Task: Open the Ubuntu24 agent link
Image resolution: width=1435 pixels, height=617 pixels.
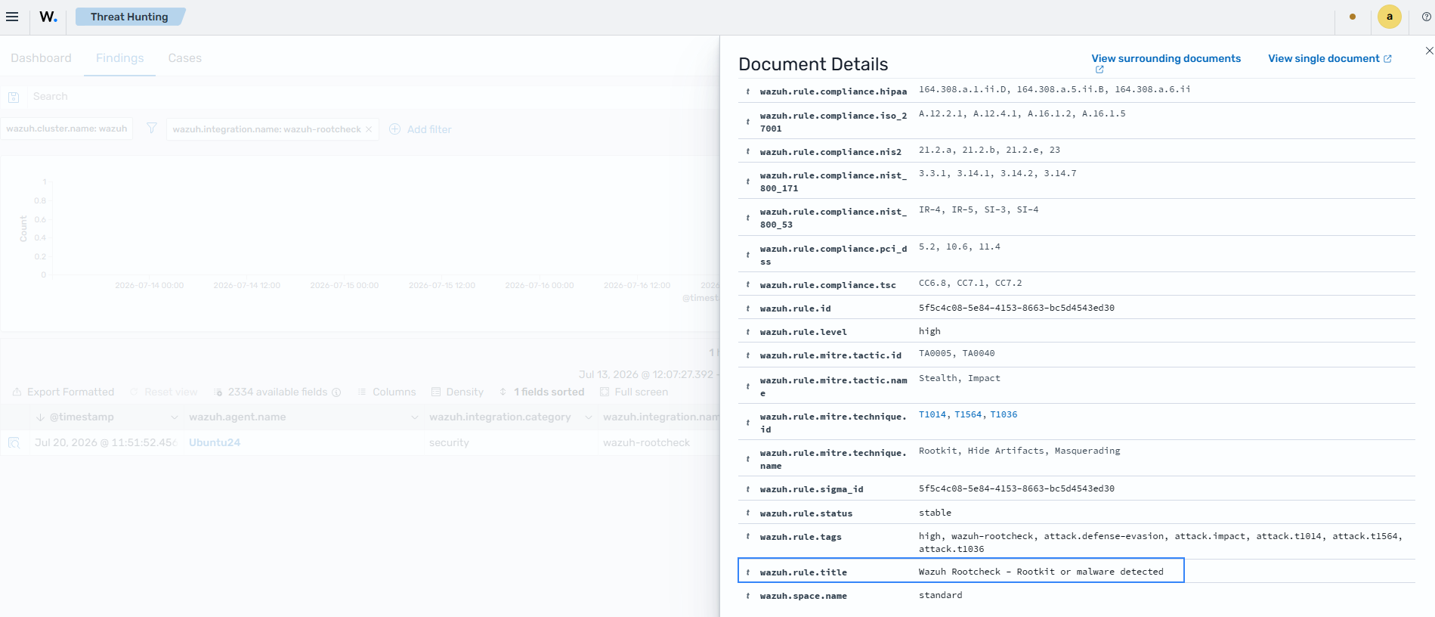Action: point(215,443)
